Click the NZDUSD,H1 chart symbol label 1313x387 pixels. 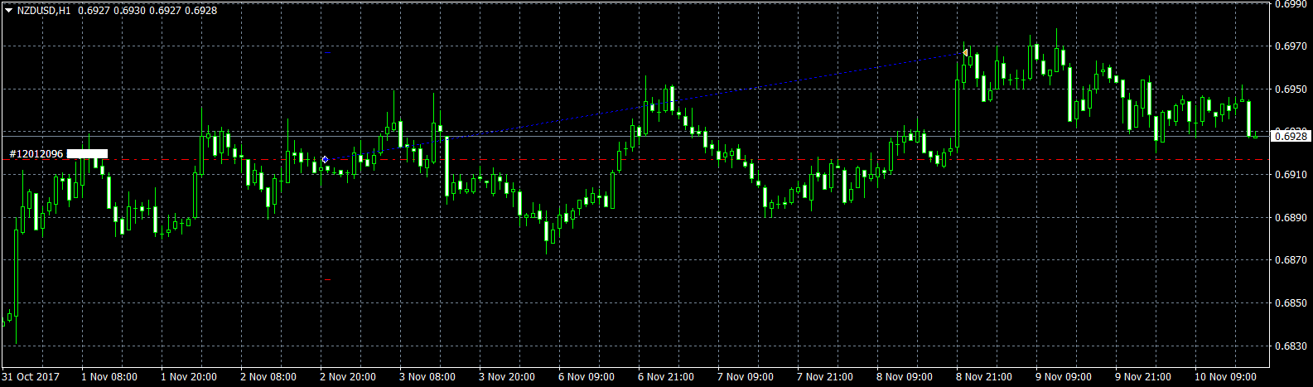pos(44,11)
